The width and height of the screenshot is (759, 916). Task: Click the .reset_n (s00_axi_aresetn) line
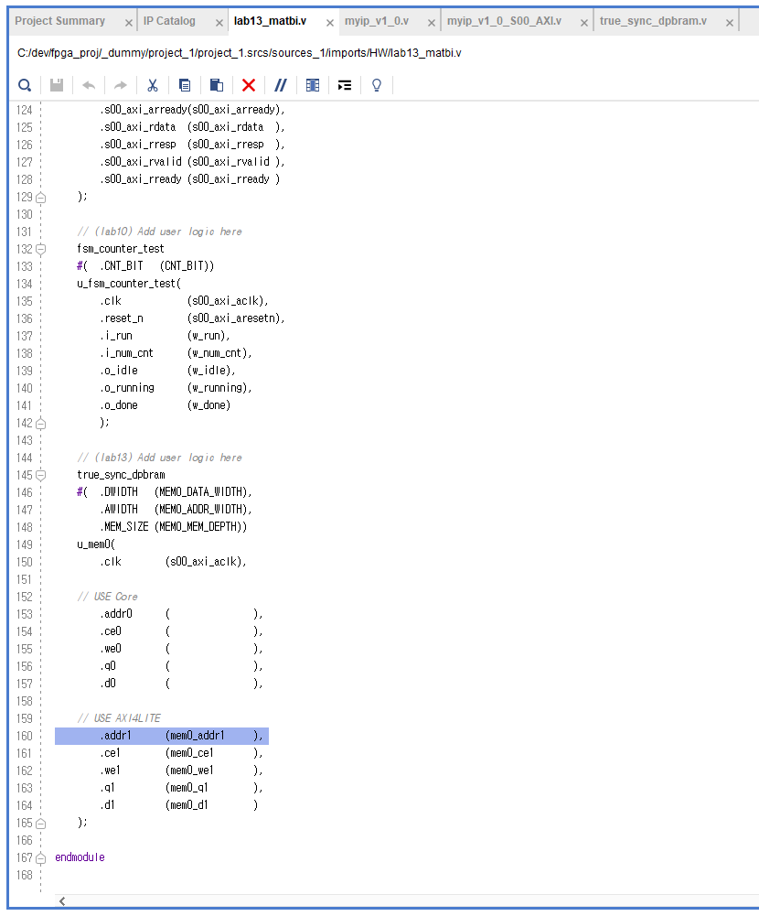[192, 319]
